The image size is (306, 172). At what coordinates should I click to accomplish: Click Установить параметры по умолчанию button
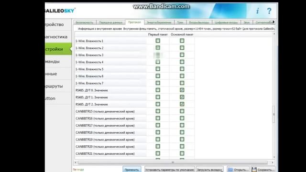pos(170,170)
